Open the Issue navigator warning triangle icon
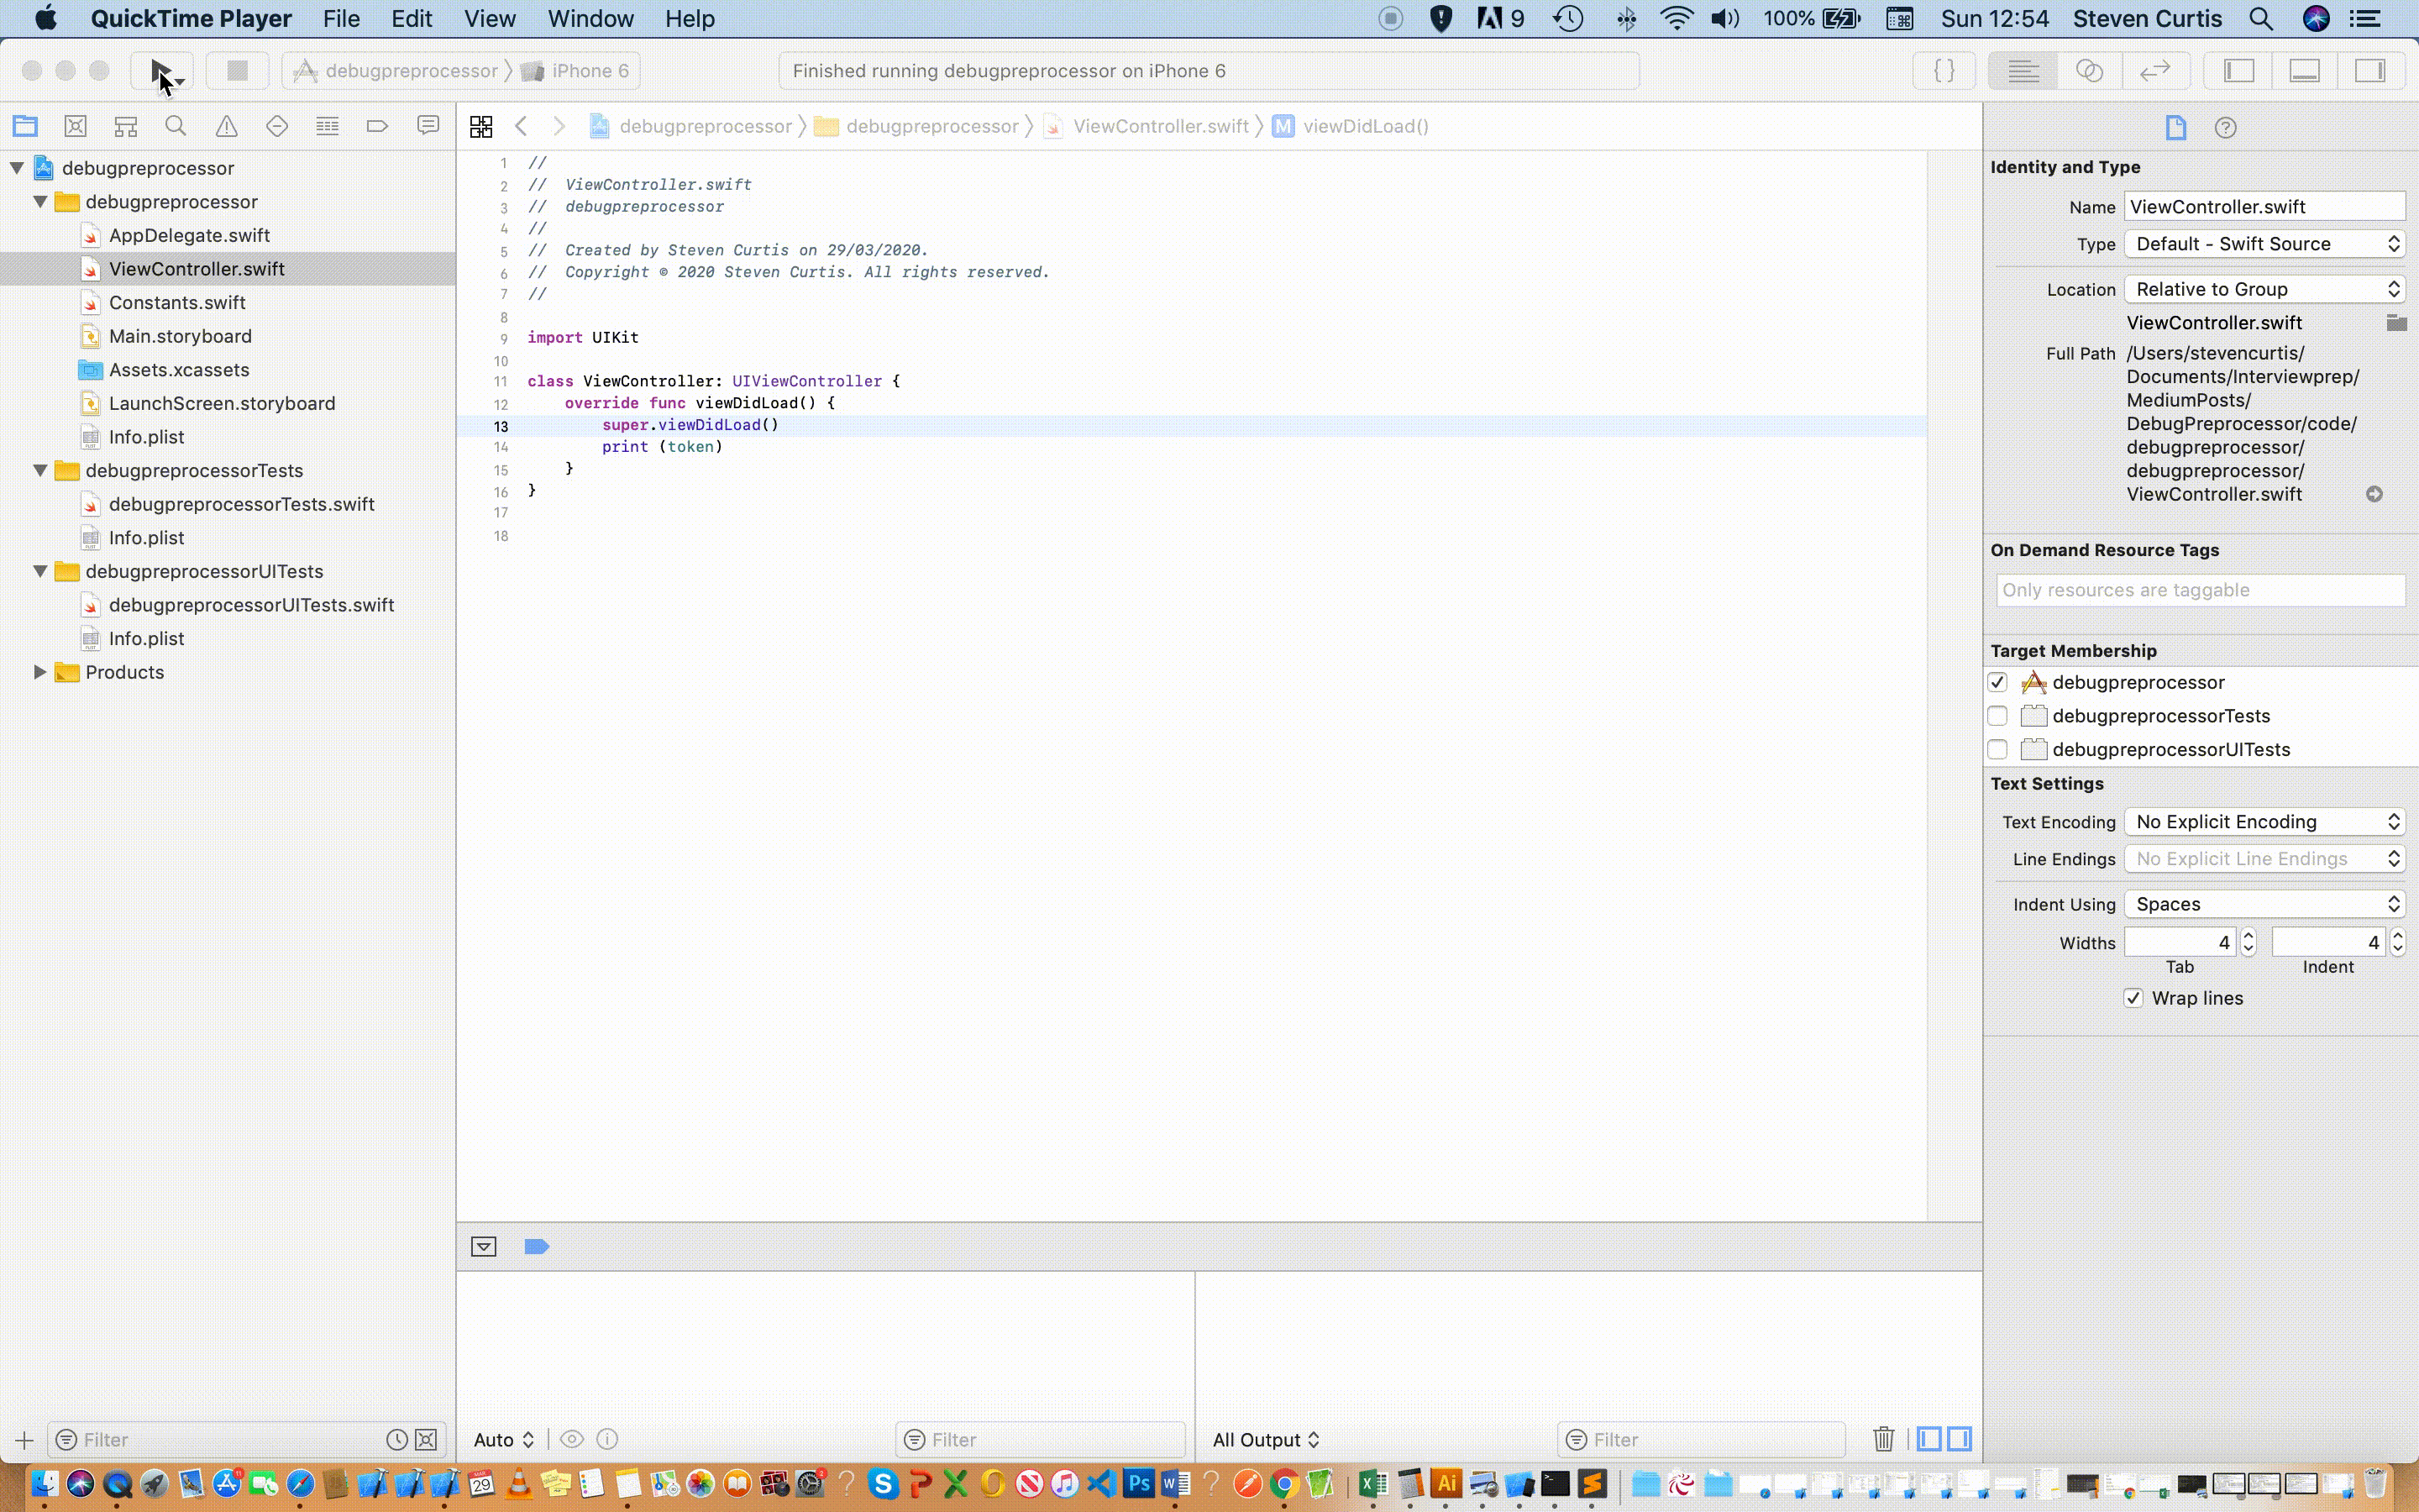Image resolution: width=2419 pixels, height=1512 pixels. pos(227,126)
